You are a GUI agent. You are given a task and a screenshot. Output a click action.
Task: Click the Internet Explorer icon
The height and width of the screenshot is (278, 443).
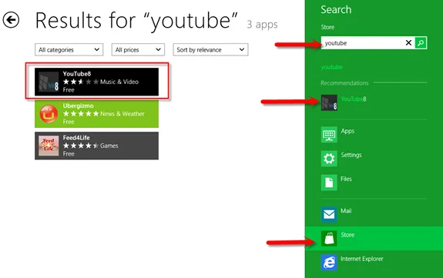click(x=329, y=263)
